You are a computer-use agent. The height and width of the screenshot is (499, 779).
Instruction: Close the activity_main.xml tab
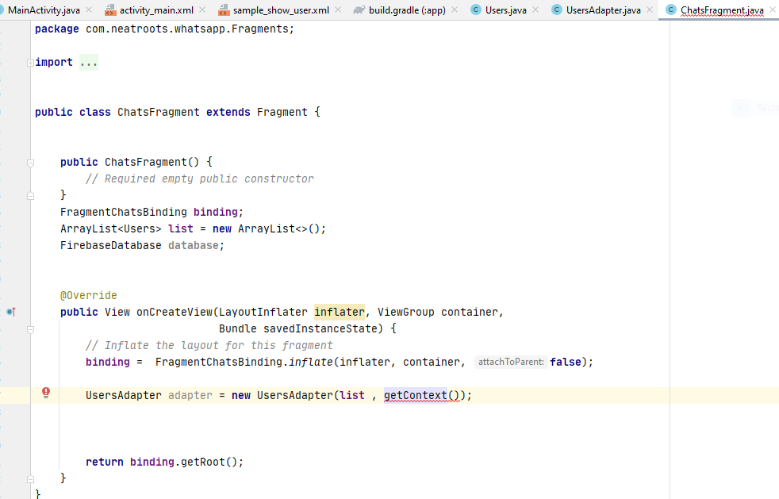202,10
